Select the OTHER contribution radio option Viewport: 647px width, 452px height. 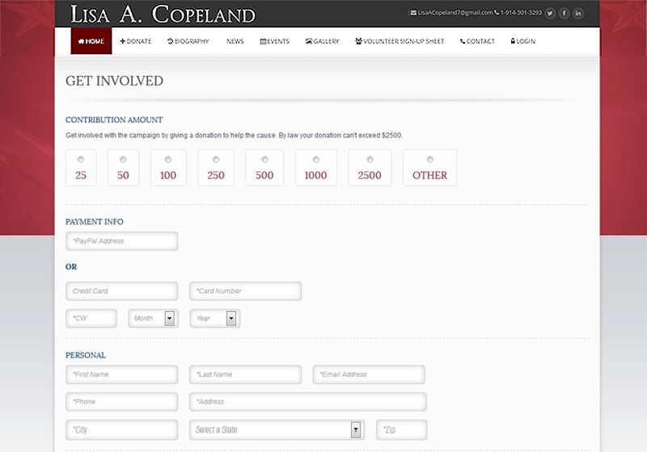coord(429,159)
